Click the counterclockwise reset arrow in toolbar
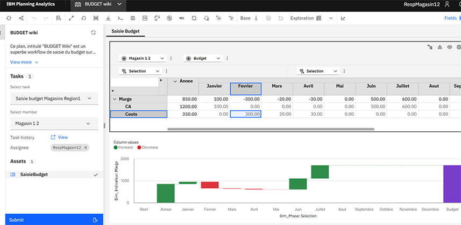 pos(83,18)
